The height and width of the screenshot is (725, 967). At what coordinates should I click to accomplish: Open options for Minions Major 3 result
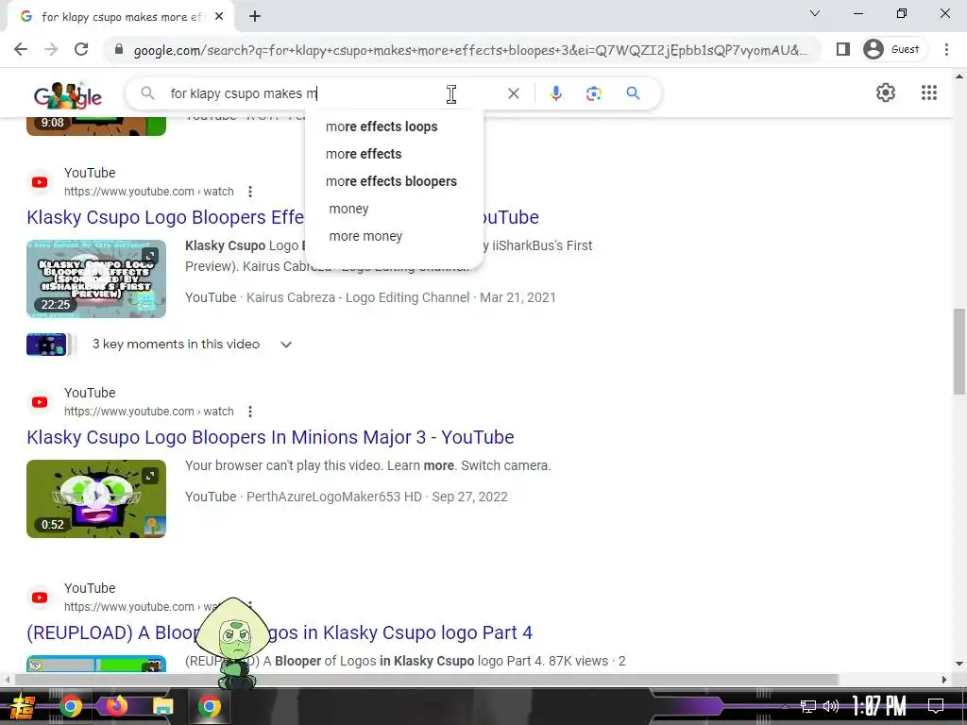[249, 412]
